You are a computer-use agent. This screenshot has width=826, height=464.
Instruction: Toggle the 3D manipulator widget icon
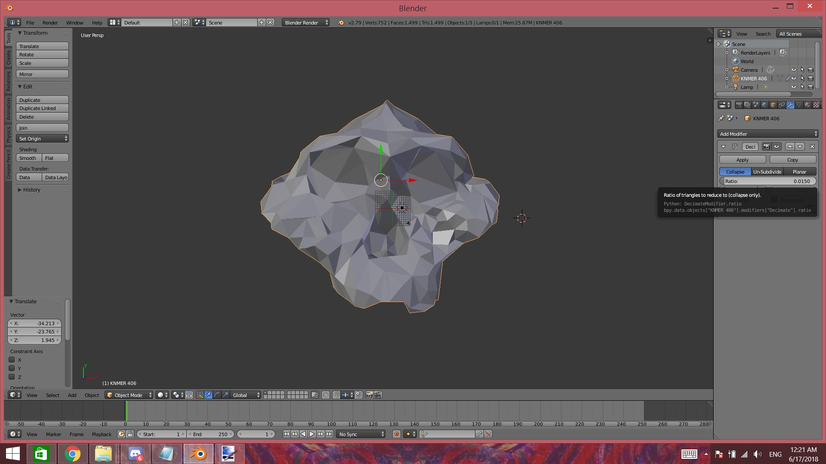coord(200,395)
